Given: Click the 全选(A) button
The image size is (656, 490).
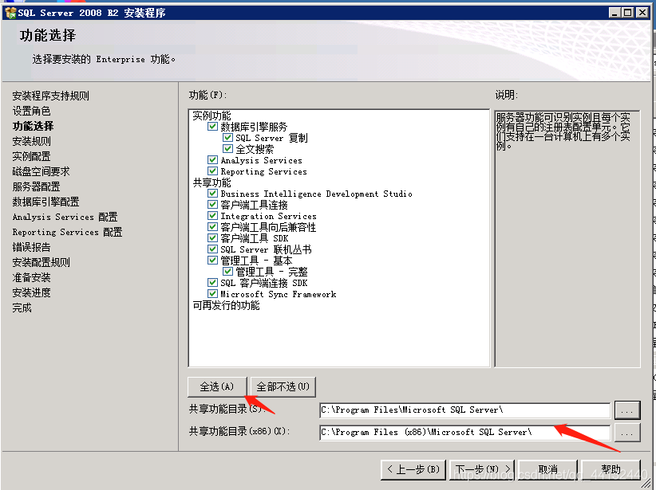Looking at the screenshot, I should coord(217,386).
